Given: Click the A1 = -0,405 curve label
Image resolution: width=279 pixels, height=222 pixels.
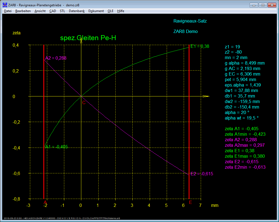Looking at the screenshot, I should pos(57,147).
